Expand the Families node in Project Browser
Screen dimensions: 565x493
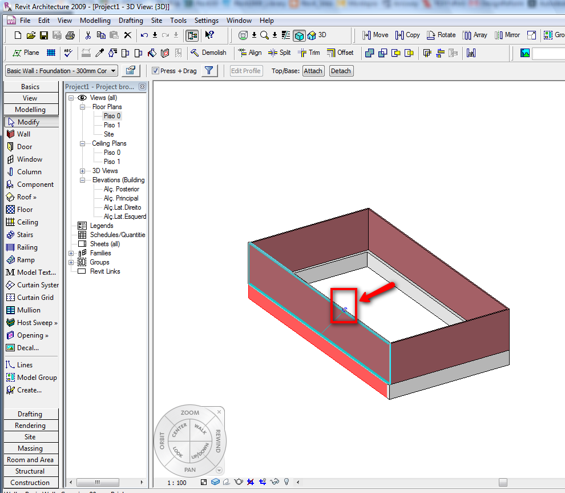(71, 253)
